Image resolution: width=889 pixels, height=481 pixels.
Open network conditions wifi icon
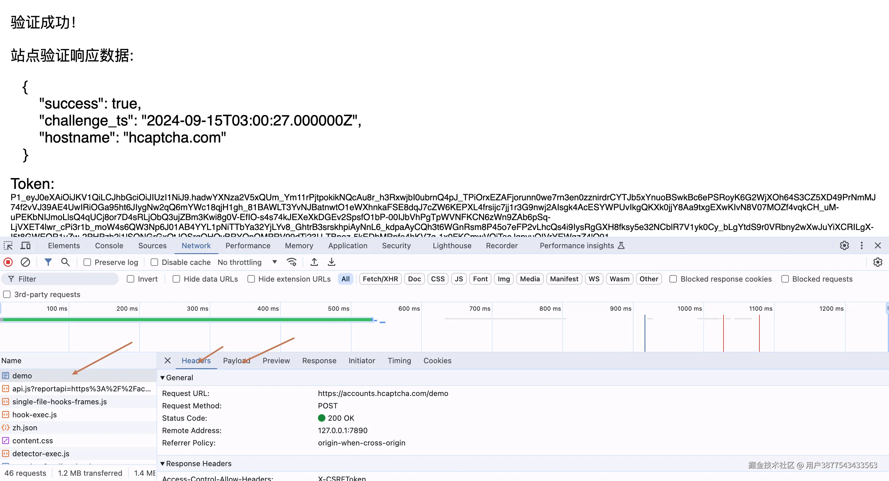pyautogui.click(x=292, y=262)
